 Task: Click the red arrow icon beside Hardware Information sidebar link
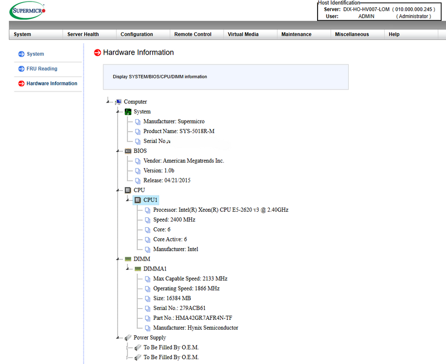pos(21,83)
